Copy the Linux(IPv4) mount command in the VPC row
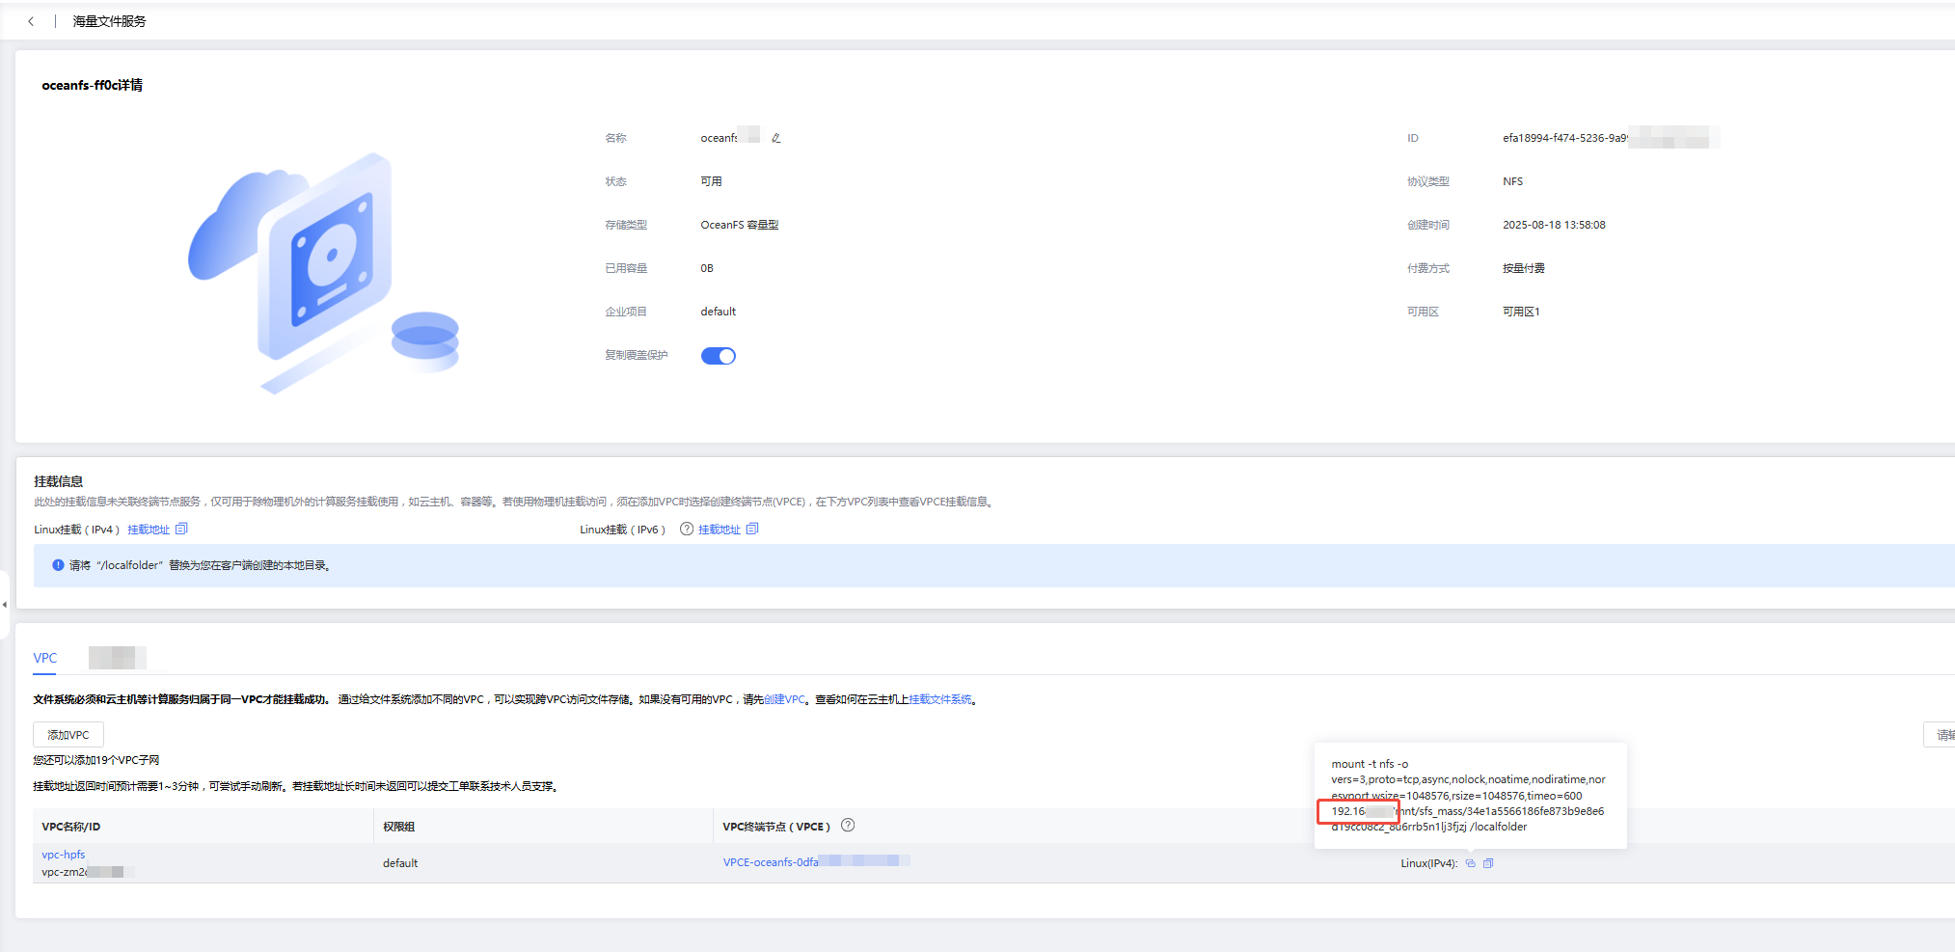The image size is (1955, 952). point(1488,863)
